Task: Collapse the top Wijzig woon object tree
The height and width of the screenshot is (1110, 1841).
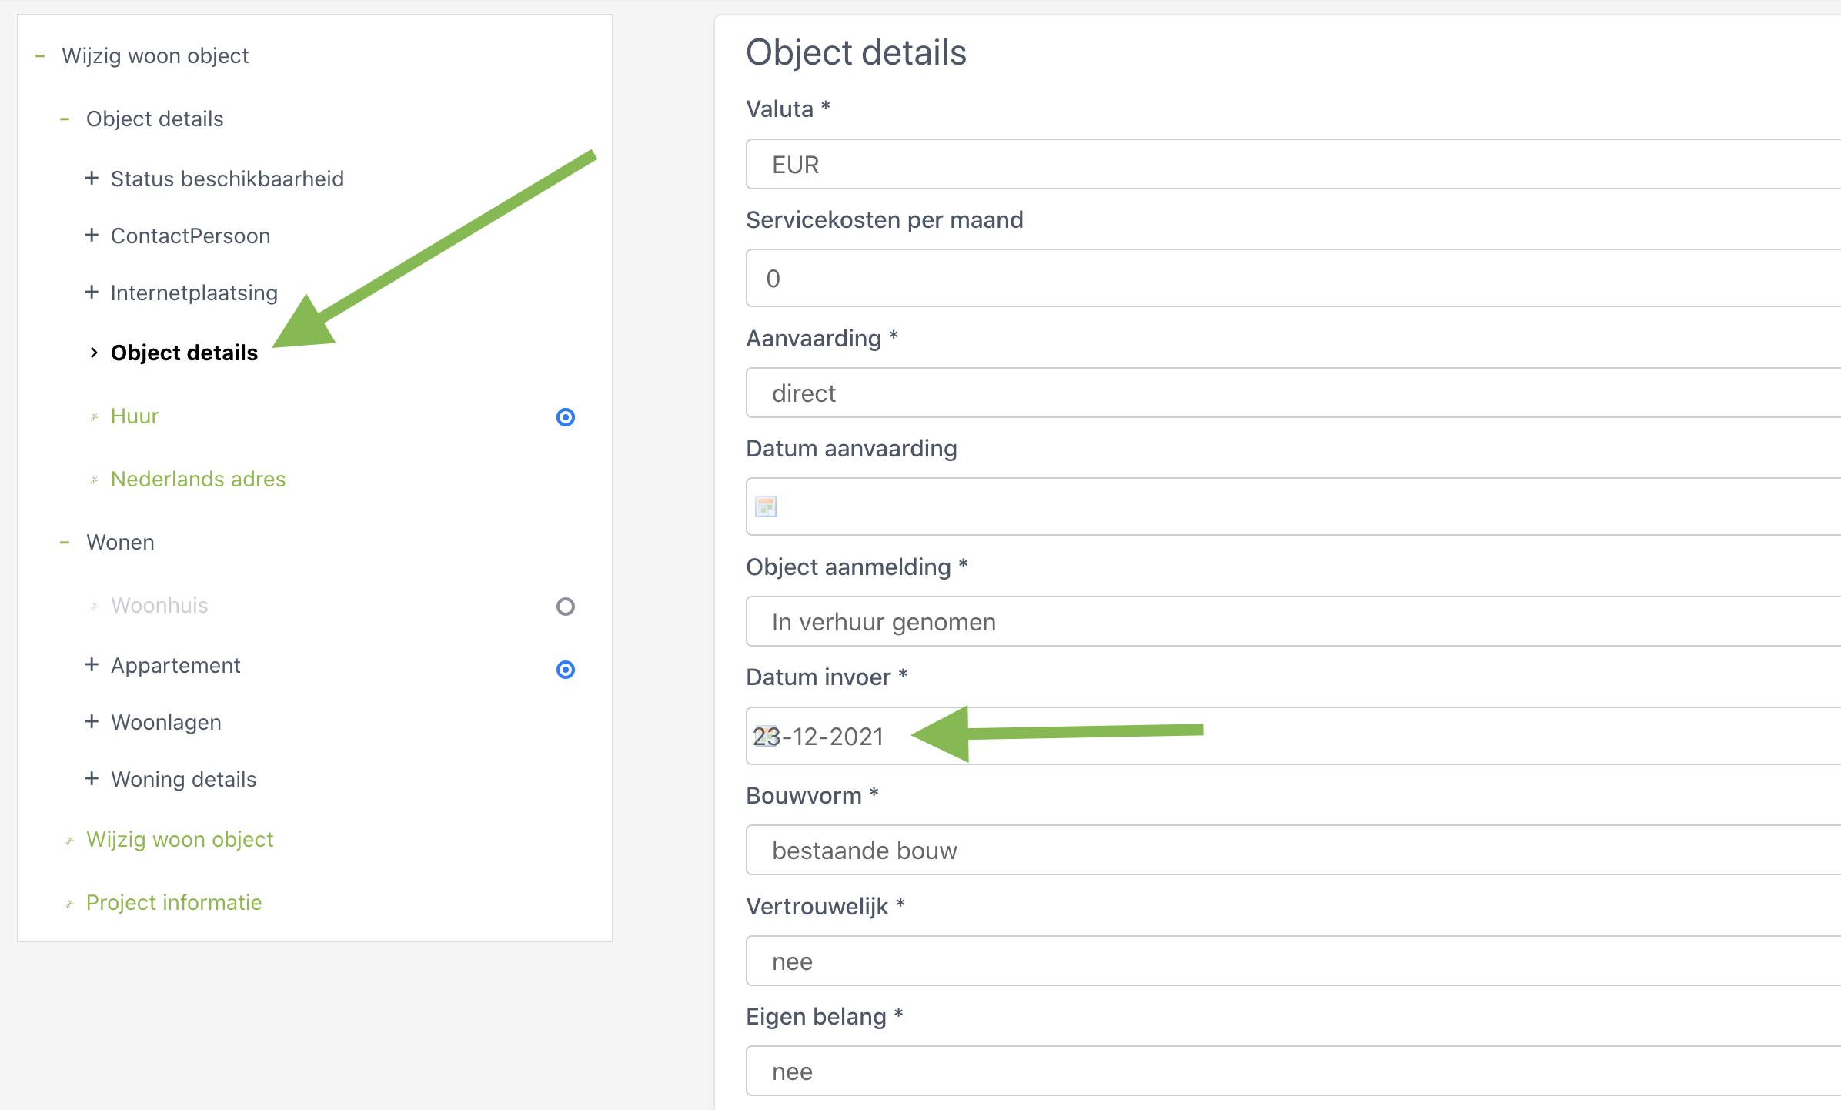Action: pyautogui.click(x=40, y=56)
